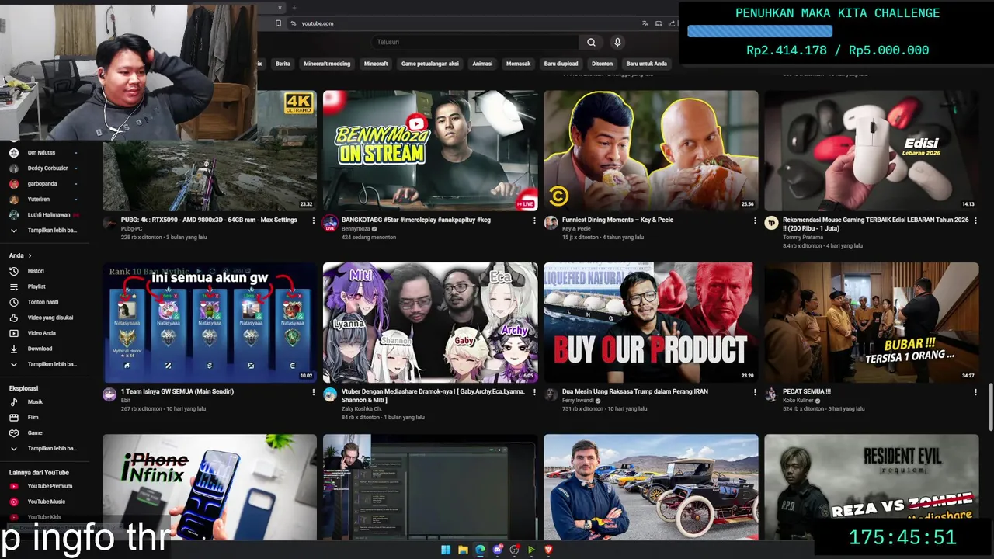The width and height of the screenshot is (994, 559).
Task: Click the page vertical scrollbar thumb
Action: coord(990,406)
